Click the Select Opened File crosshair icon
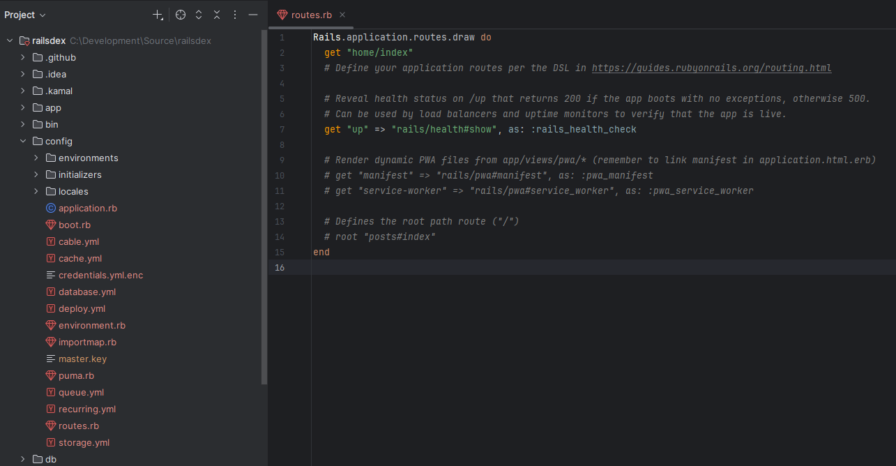The image size is (896, 466). 181,15
